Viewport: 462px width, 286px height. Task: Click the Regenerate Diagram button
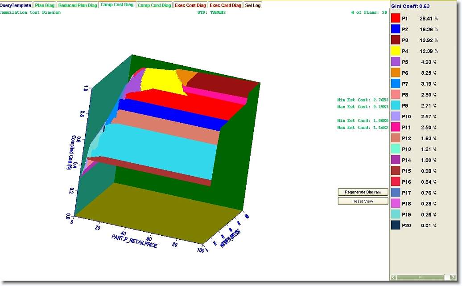363,192
